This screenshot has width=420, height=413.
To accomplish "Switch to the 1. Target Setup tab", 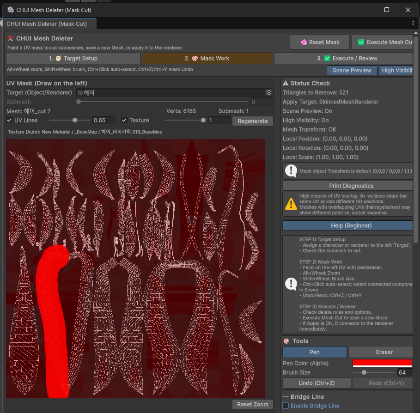I will [x=73, y=58].
